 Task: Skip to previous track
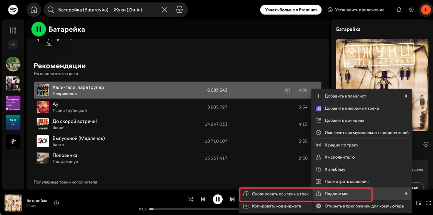point(203,199)
